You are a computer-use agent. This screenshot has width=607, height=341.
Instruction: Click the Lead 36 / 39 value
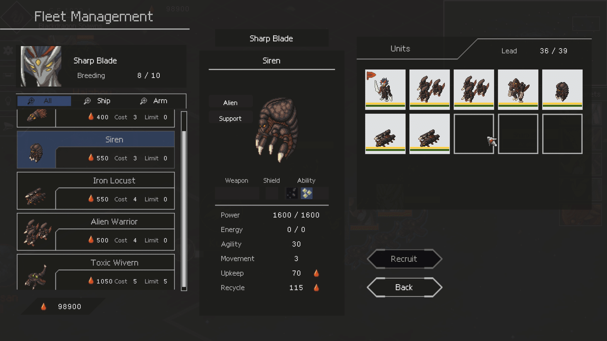554,51
